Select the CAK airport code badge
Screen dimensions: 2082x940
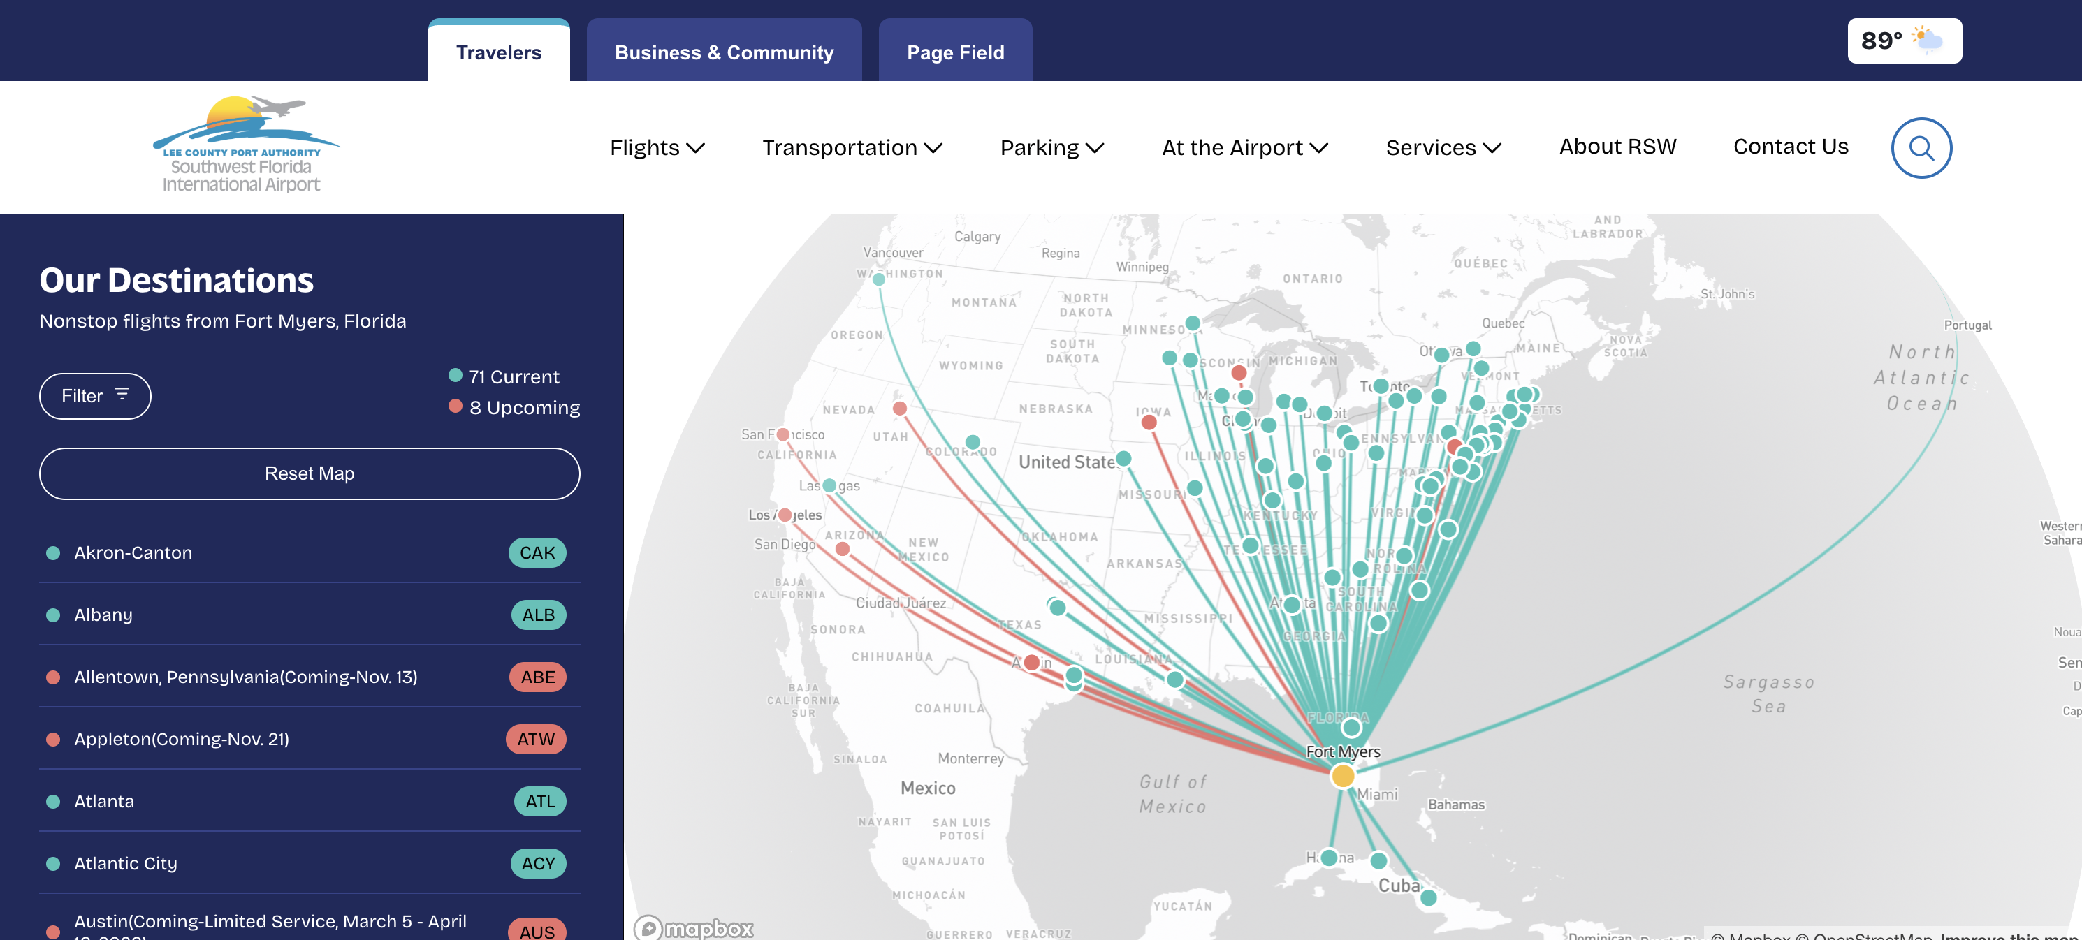537,552
